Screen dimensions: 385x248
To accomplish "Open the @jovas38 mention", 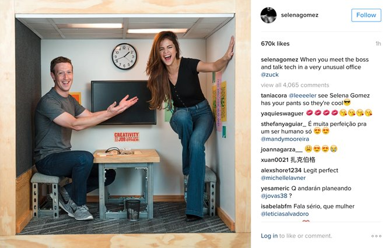I will click(x=274, y=196).
